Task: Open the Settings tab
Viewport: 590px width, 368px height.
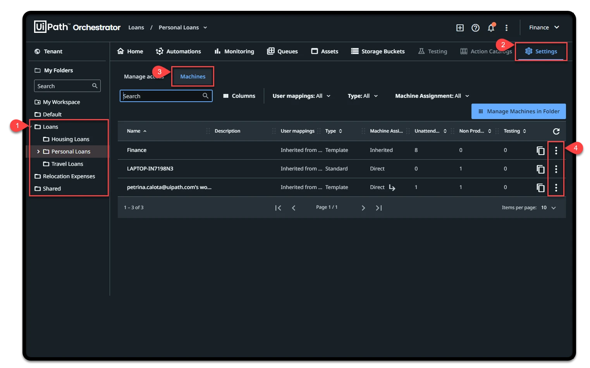Action: click(x=541, y=51)
